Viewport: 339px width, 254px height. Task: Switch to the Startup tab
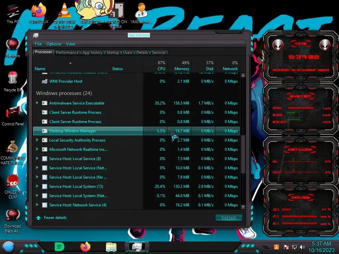[x=113, y=53]
